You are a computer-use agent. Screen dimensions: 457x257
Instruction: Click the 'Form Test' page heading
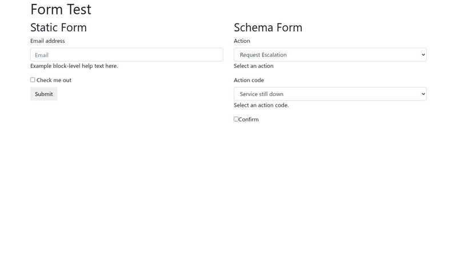pyautogui.click(x=61, y=10)
